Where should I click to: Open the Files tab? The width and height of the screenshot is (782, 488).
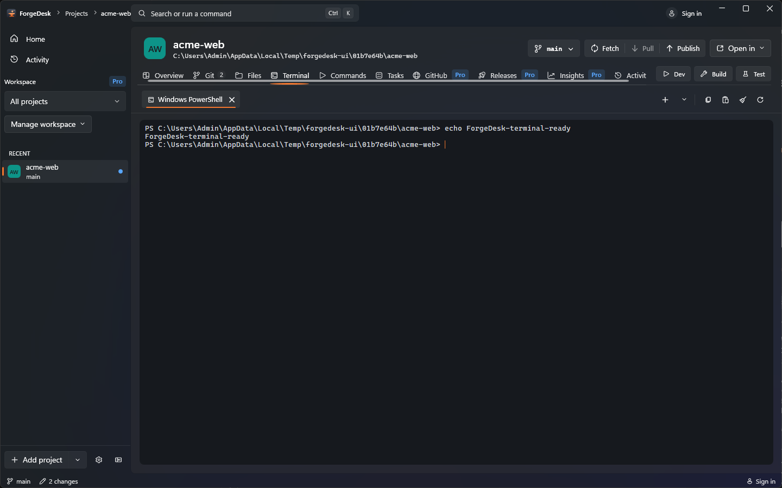point(248,75)
